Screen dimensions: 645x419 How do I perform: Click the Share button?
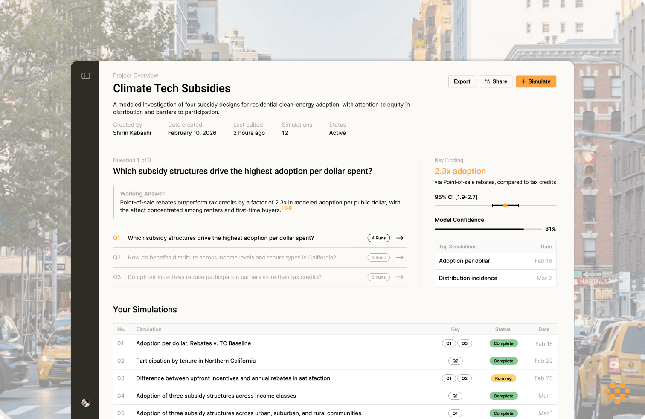(x=496, y=81)
